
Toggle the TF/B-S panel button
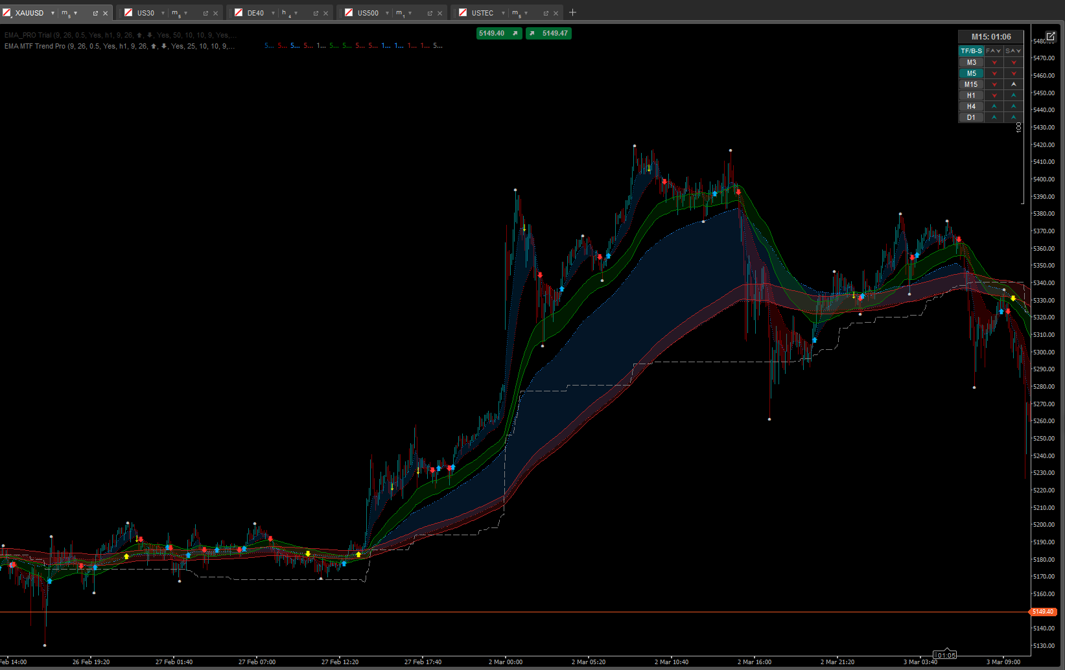point(971,51)
